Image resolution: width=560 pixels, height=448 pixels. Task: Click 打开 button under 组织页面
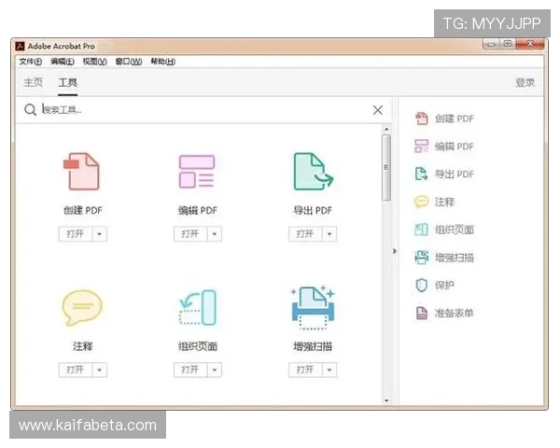190,371
